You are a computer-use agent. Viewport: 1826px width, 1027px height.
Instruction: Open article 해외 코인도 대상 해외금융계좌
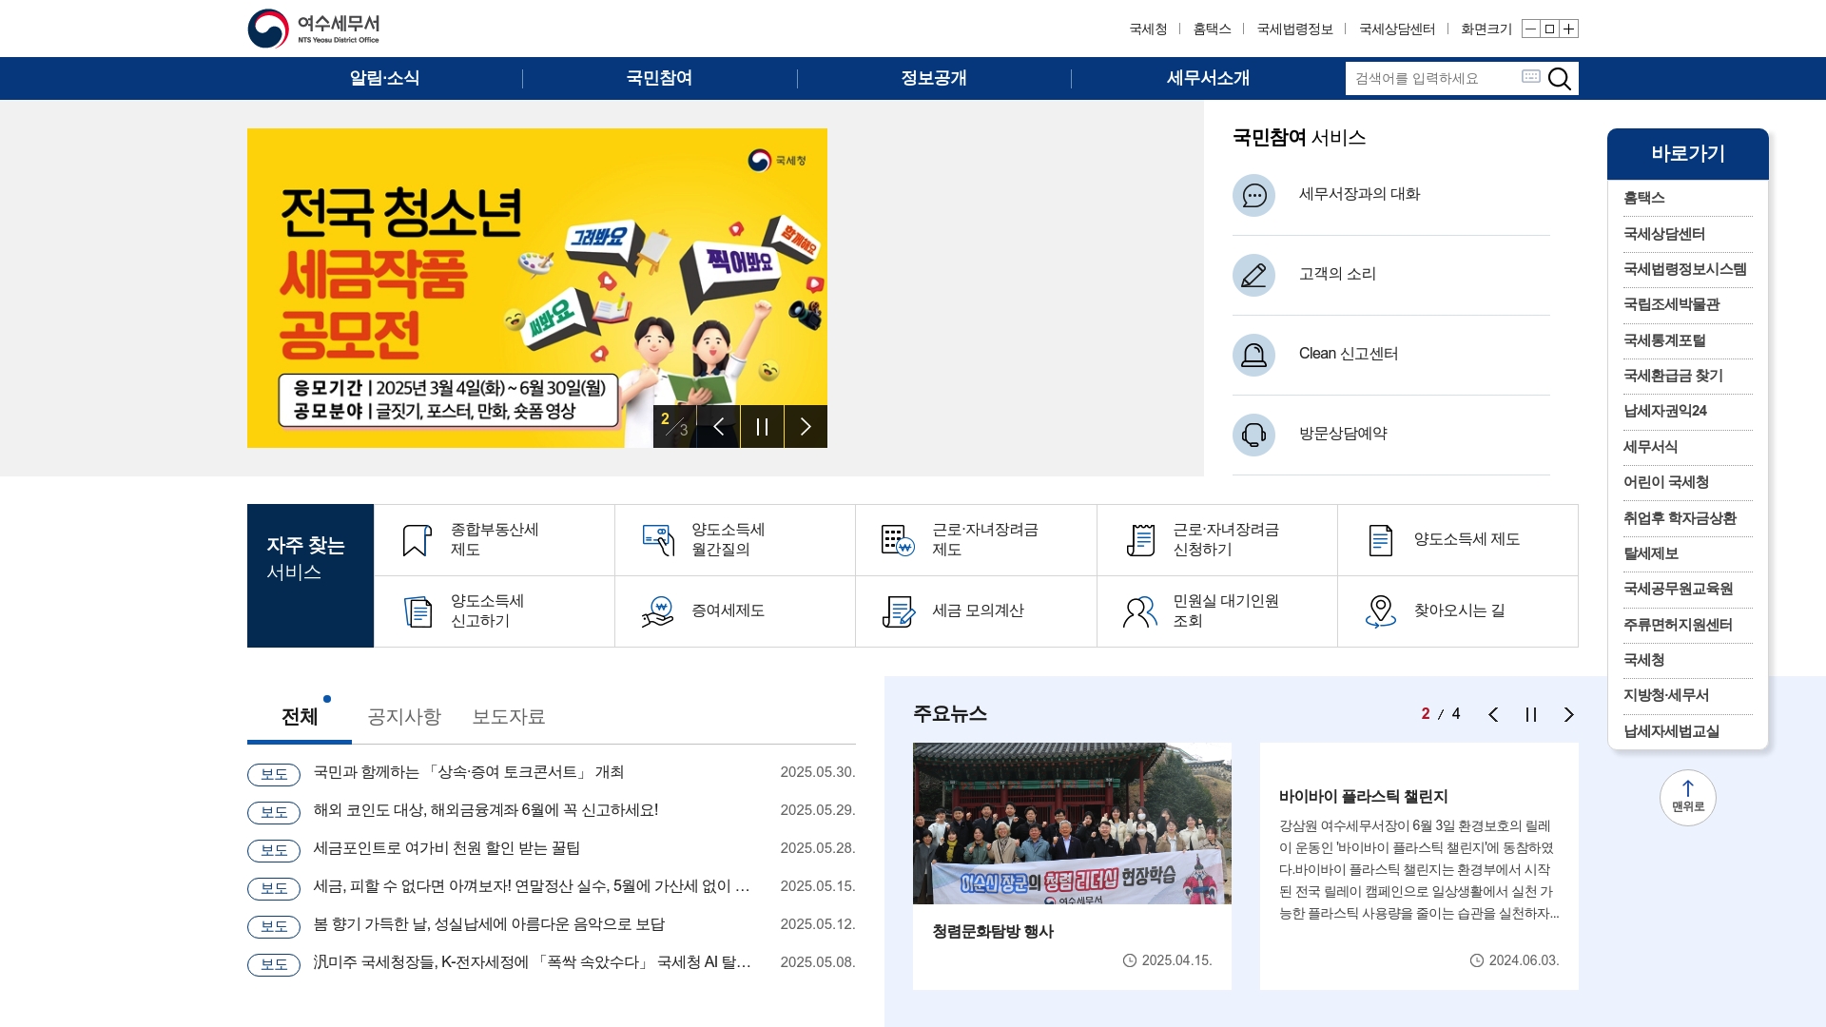(485, 810)
